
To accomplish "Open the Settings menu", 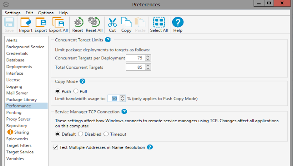I will 13,13.
